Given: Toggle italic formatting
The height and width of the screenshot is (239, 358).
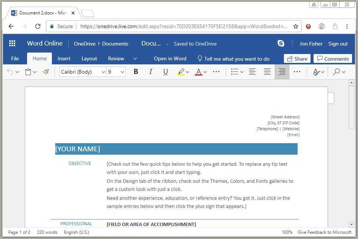Looking at the screenshot, I should (x=150, y=71).
